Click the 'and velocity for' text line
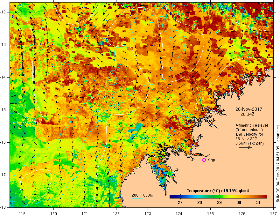280x217 pixels. point(249,134)
